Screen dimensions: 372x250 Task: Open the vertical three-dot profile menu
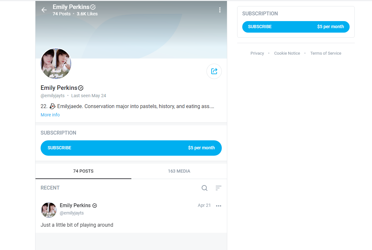click(220, 10)
